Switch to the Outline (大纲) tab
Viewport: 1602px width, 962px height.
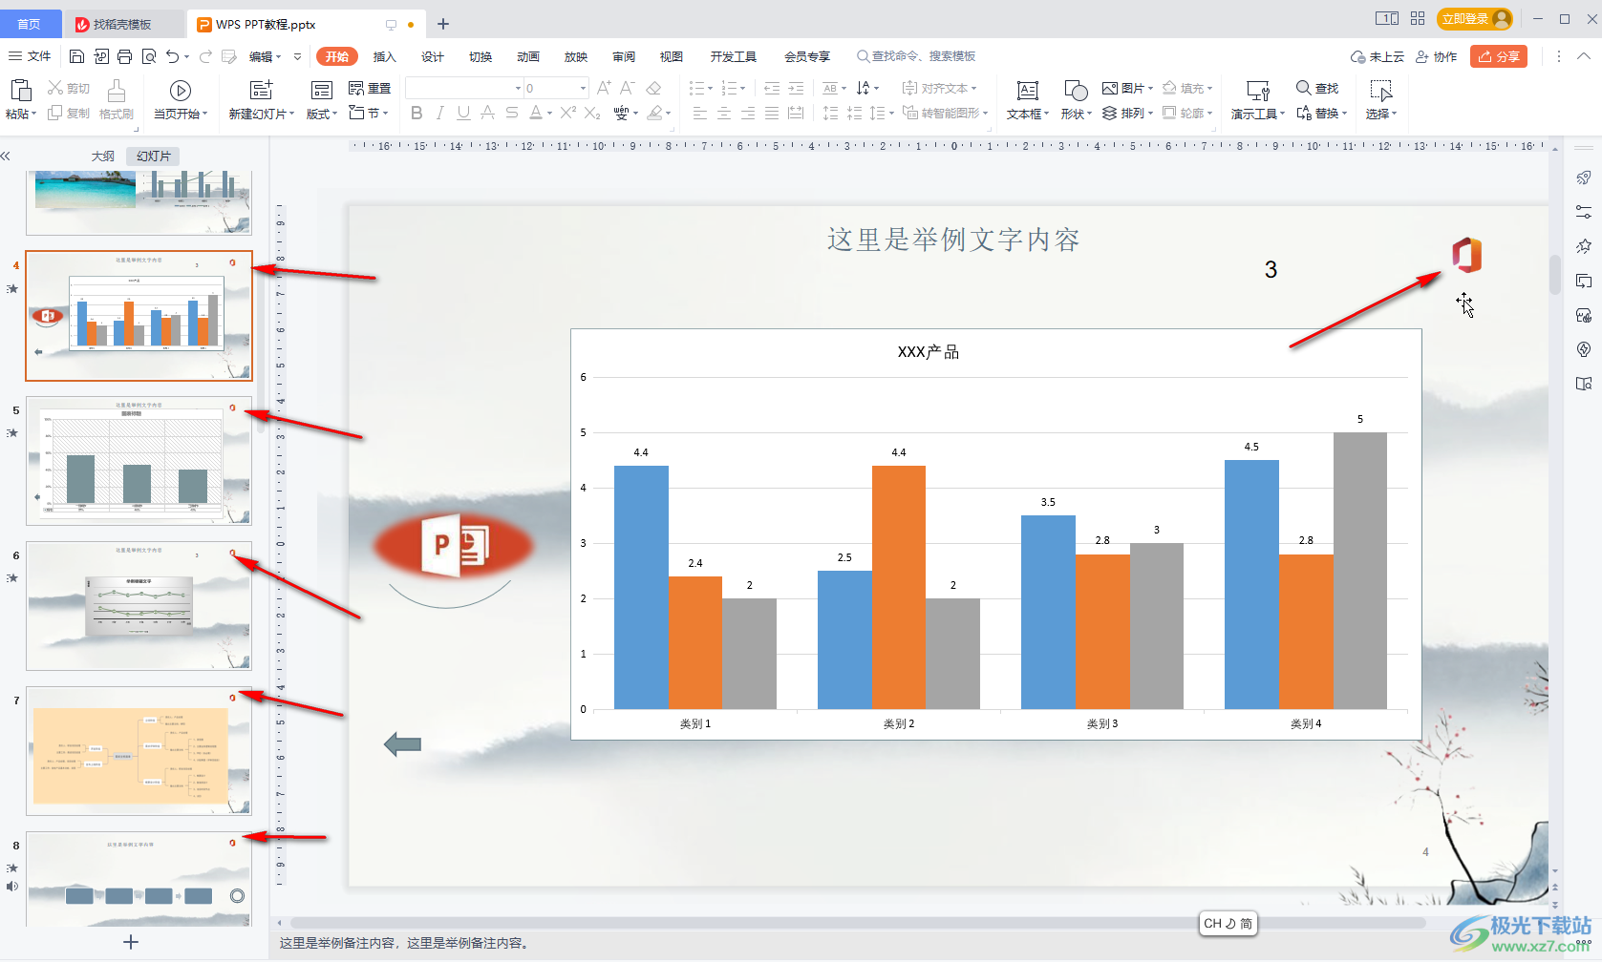pos(103,156)
